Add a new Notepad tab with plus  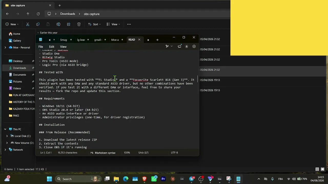point(157,40)
